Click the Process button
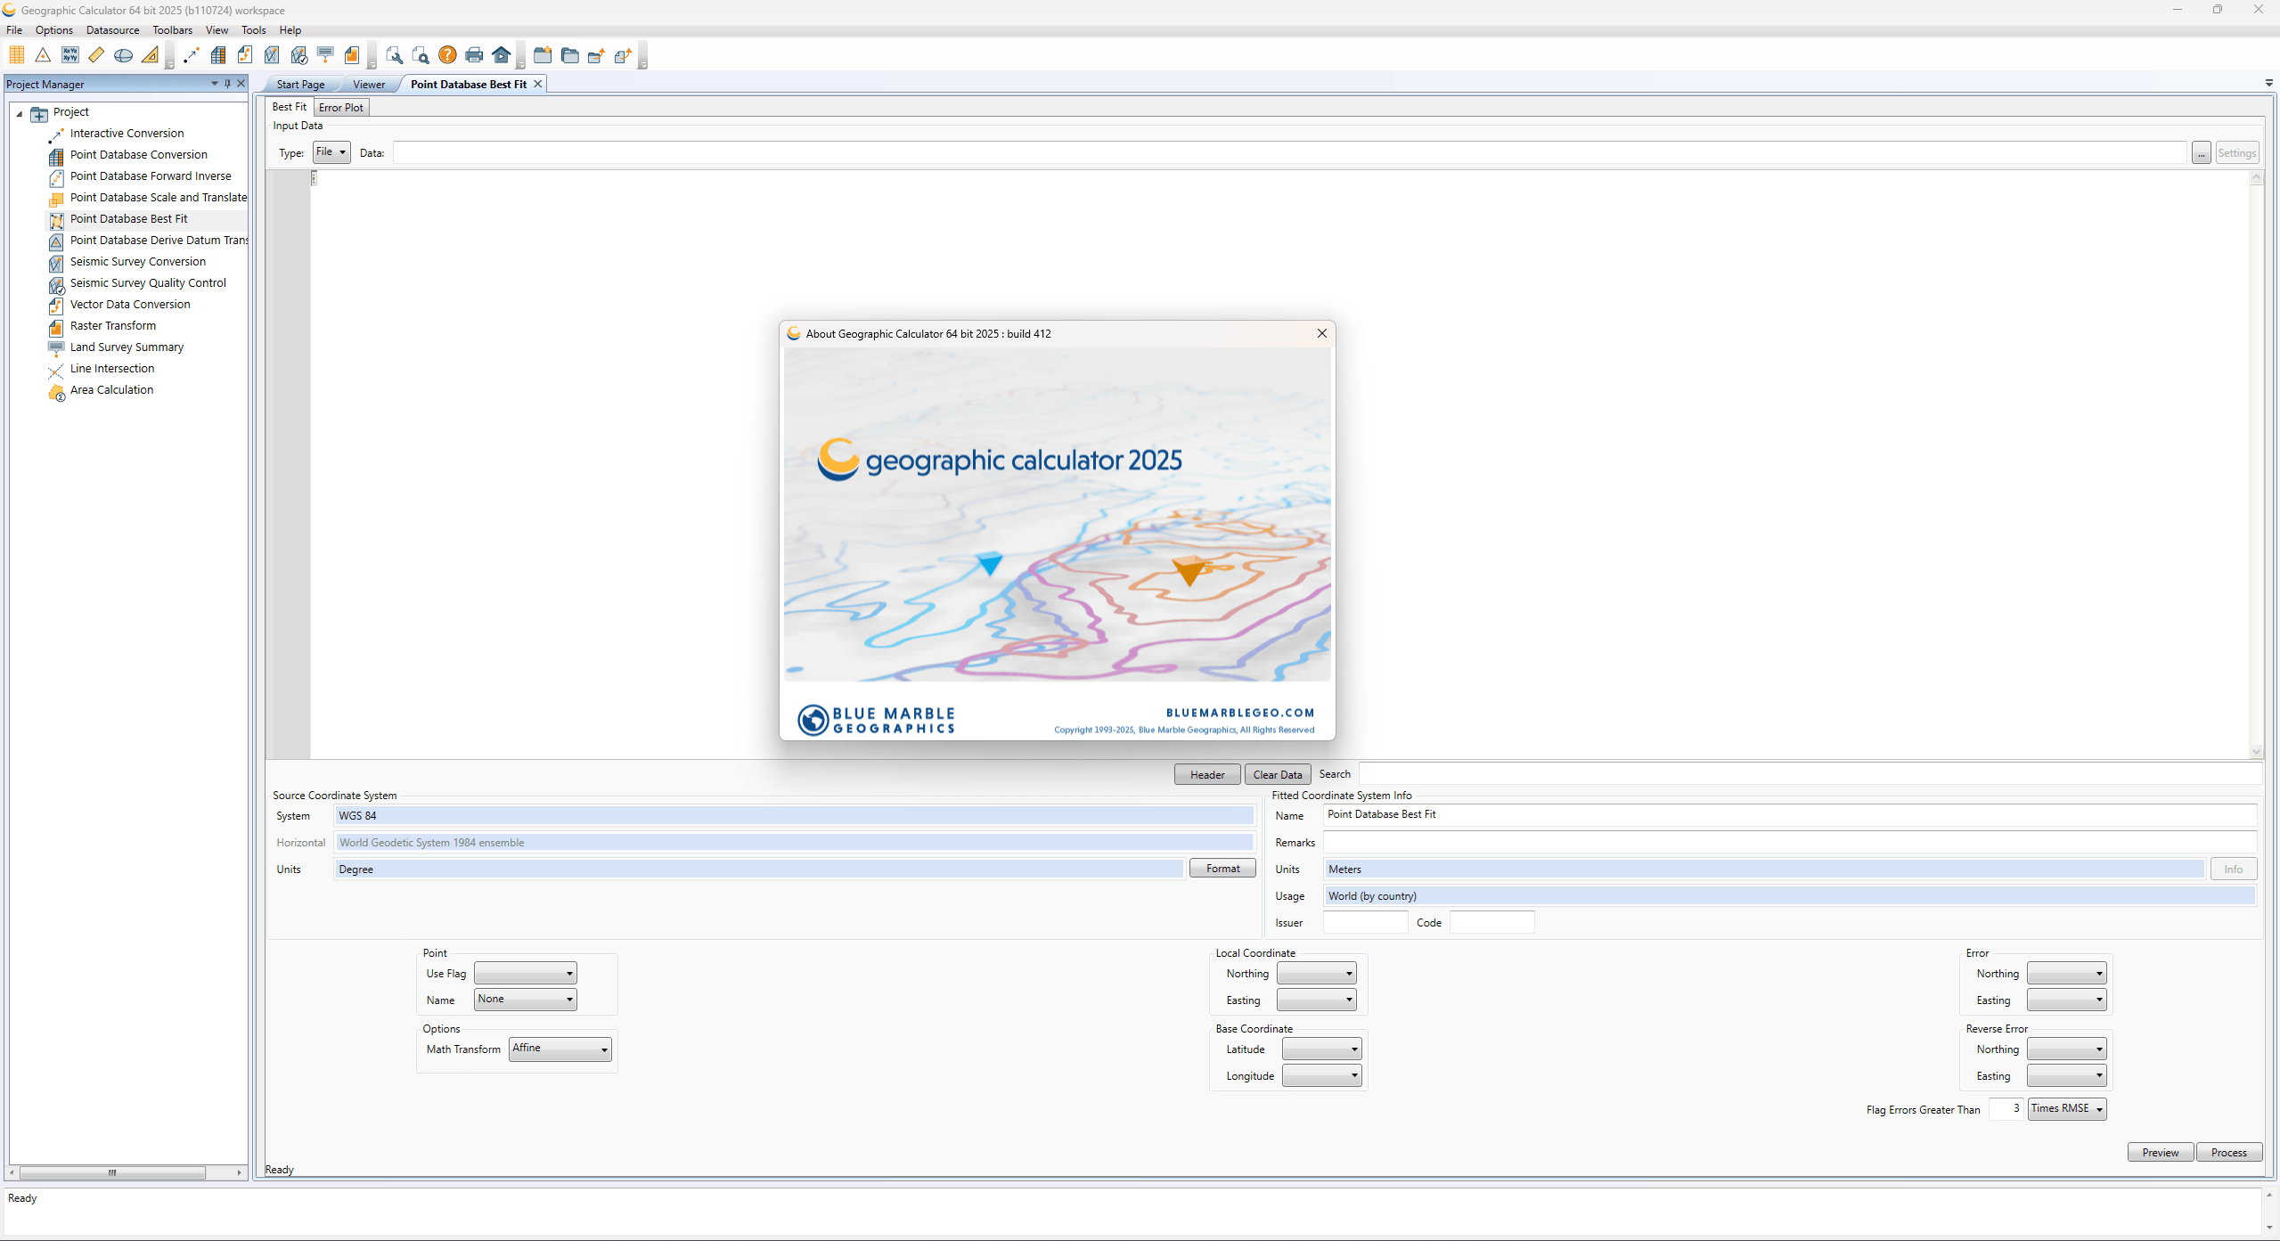2280x1241 pixels. 2229,1153
